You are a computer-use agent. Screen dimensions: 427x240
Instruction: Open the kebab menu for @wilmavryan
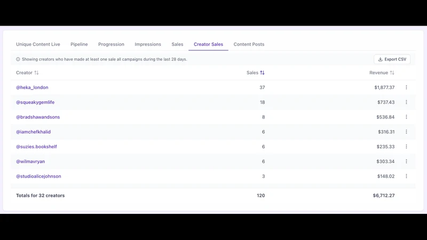click(x=406, y=162)
